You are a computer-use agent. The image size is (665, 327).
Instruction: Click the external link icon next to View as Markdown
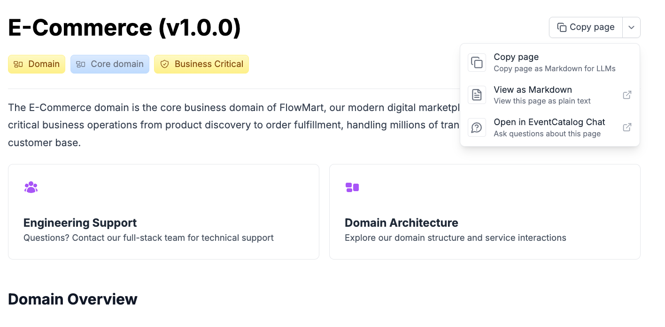pyautogui.click(x=627, y=95)
